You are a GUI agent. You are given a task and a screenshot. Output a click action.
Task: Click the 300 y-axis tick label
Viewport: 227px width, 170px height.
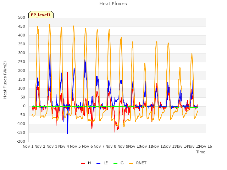[x=22, y=53]
